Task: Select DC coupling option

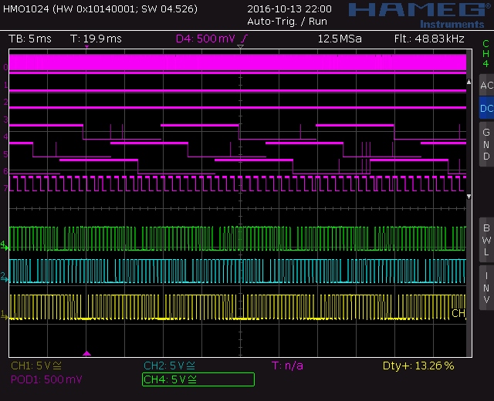Action: pos(486,109)
